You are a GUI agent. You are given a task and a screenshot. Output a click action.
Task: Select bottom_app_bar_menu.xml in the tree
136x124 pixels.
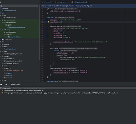click(14, 54)
